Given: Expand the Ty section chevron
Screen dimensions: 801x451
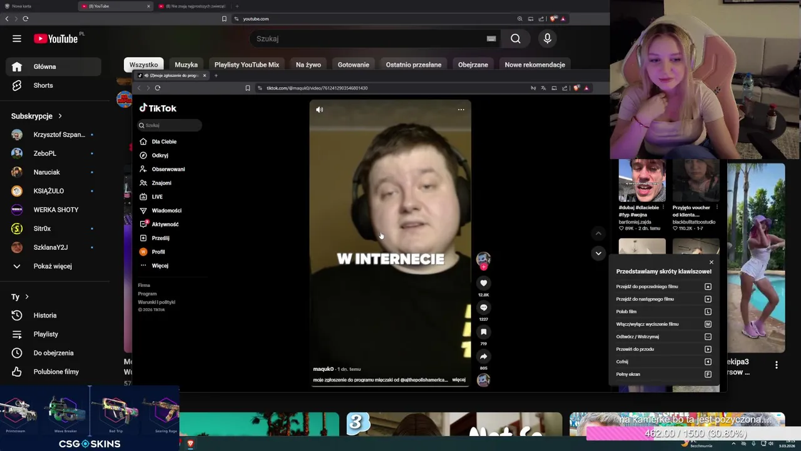Looking at the screenshot, I should click(x=27, y=297).
